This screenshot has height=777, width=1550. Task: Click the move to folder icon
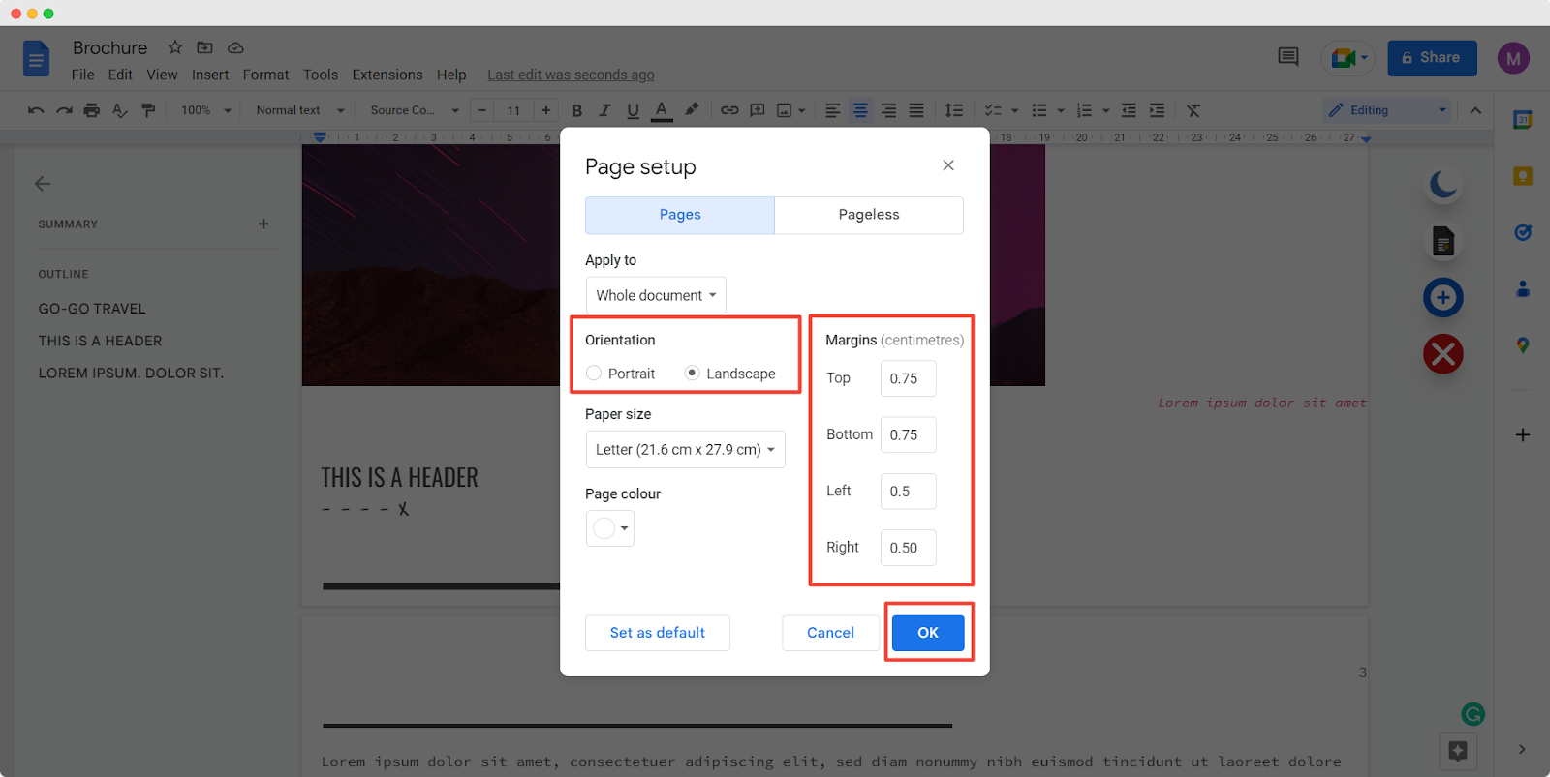[204, 47]
